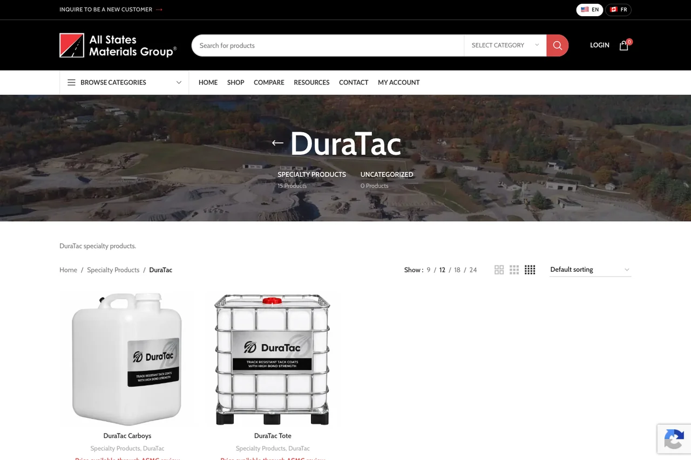Image resolution: width=691 pixels, height=460 pixels.
Task: Open the shopping cart icon
Action: pyautogui.click(x=625, y=45)
